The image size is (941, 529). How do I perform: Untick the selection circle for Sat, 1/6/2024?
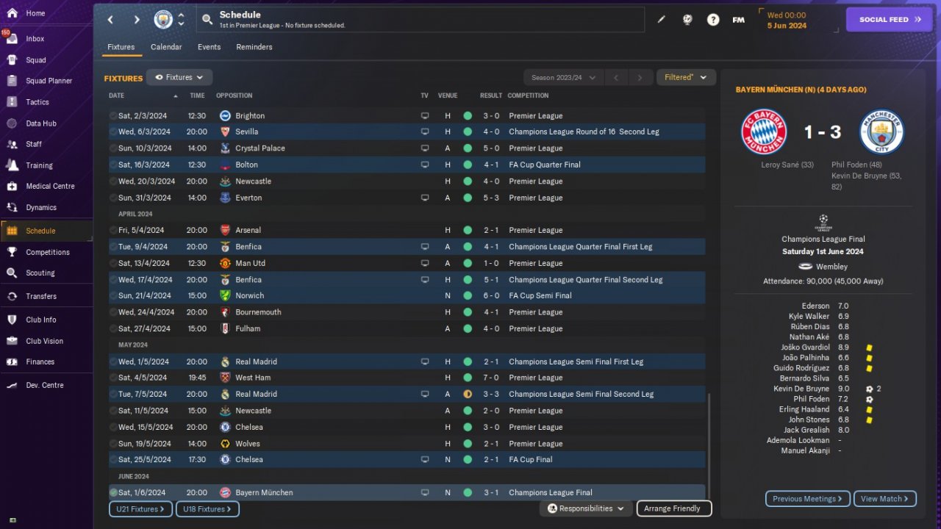[x=113, y=493]
